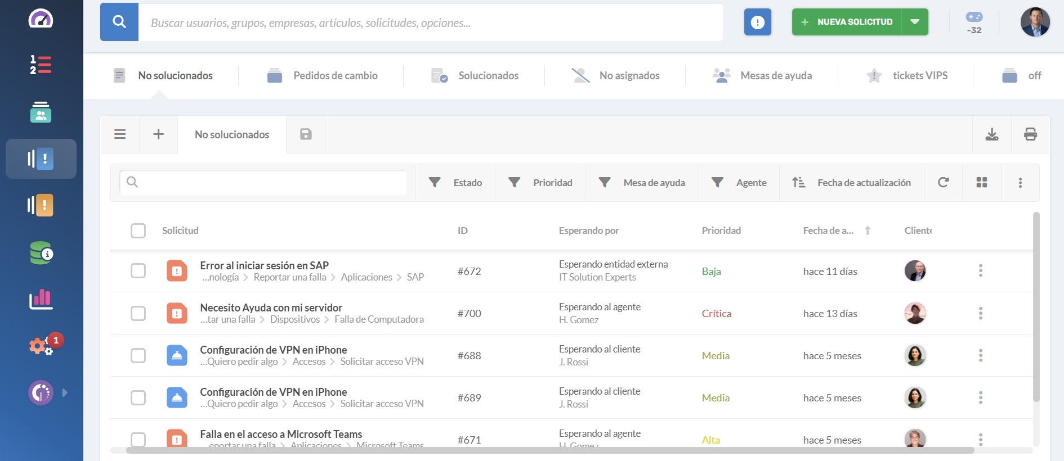
Task: Click the incident icon of request #672
Action: pos(177,271)
